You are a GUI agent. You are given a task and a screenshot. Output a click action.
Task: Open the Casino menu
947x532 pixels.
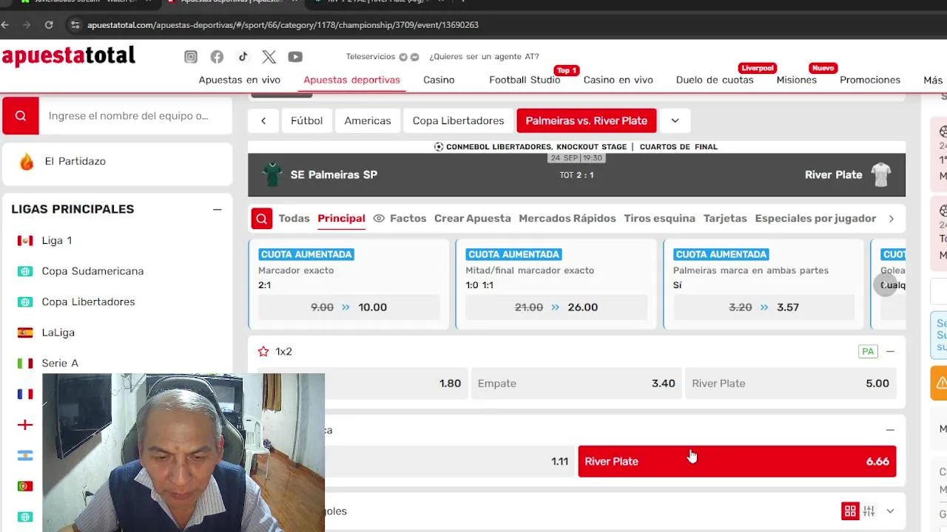tap(439, 80)
